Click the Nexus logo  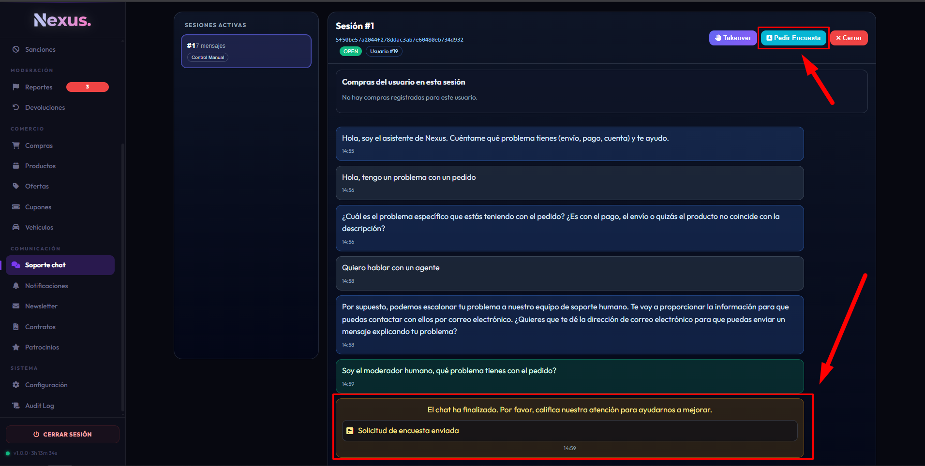tap(62, 20)
